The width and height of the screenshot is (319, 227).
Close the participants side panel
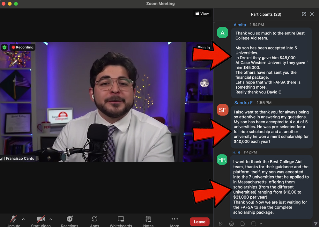click(312, 14)
